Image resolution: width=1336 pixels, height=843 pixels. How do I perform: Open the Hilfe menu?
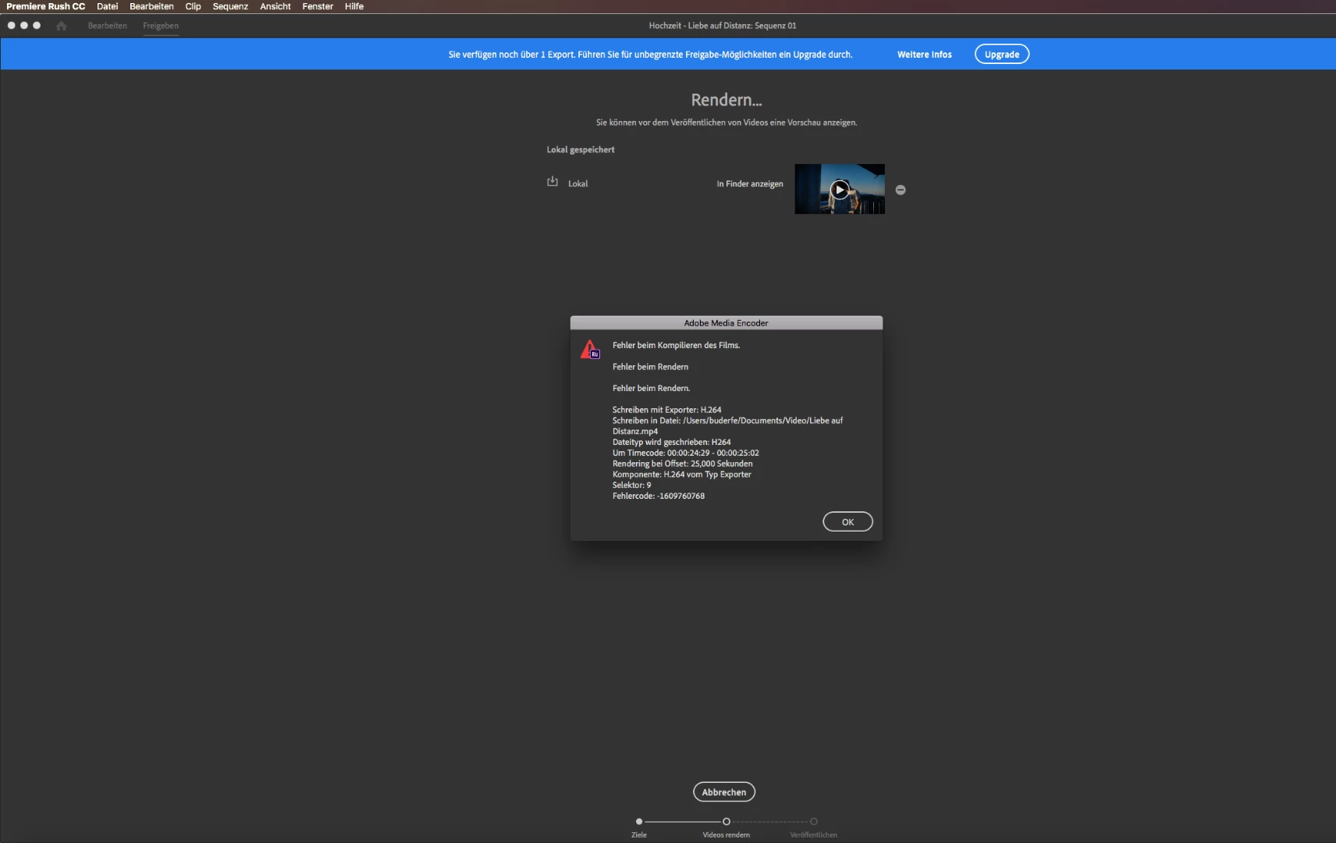pos(354,6)
